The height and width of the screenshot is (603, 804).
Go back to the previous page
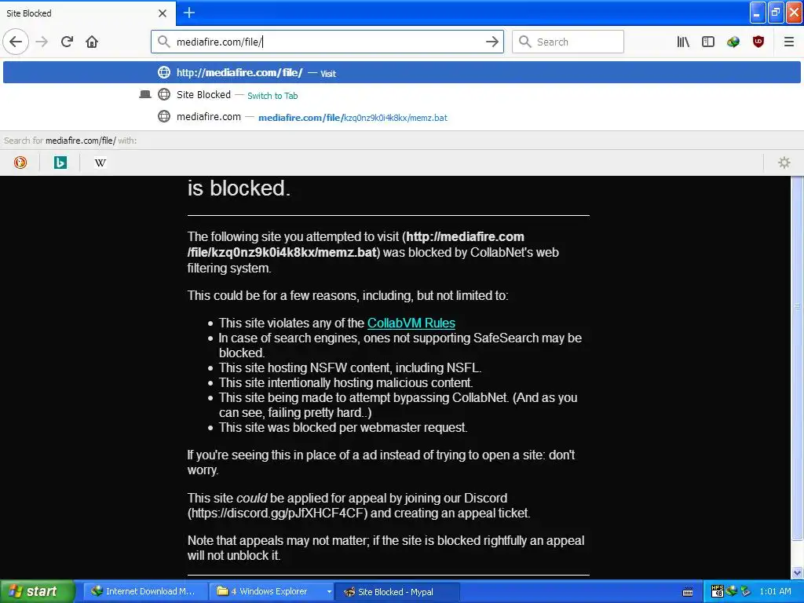pos(16,42)
